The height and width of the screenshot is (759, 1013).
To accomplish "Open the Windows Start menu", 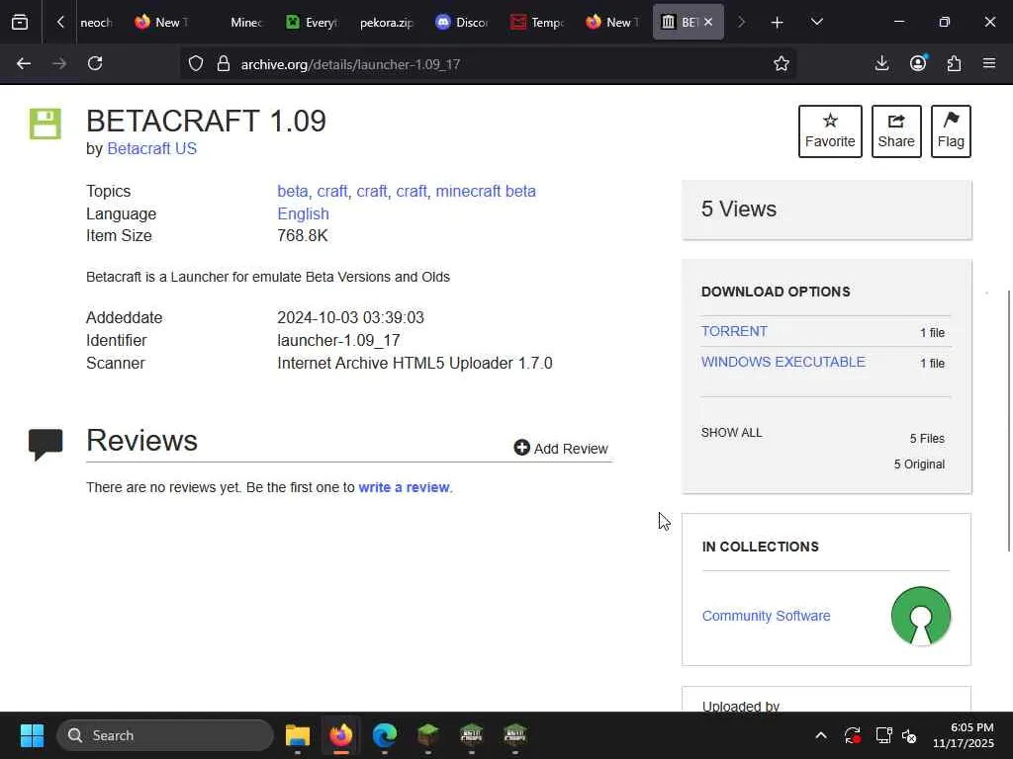I will (x=32, y=735).
